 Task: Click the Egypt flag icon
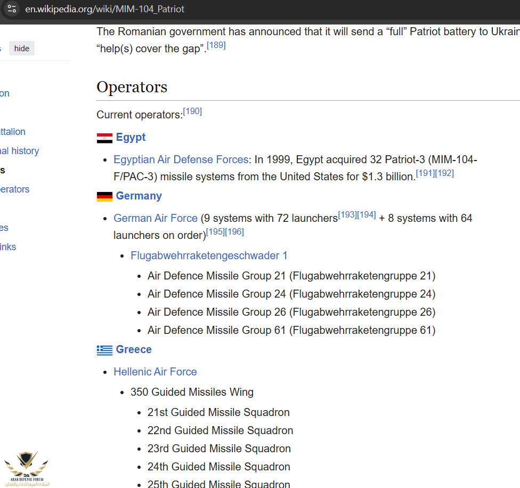(104, 138)
